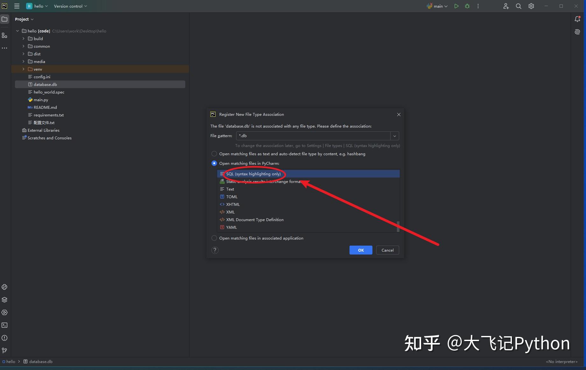Click the file type list scrollbar
This screenshot has width=586, height=370.
click(x=398, y=227)
